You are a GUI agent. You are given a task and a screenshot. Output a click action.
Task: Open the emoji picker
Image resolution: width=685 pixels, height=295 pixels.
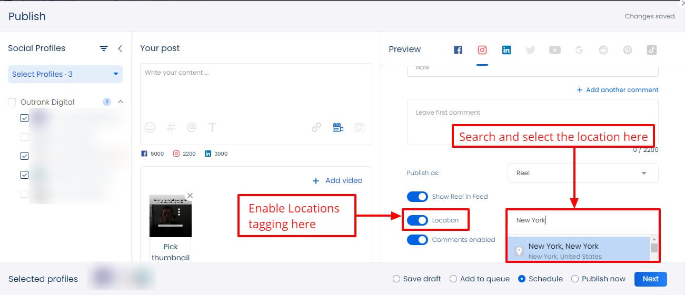[150, 127]
